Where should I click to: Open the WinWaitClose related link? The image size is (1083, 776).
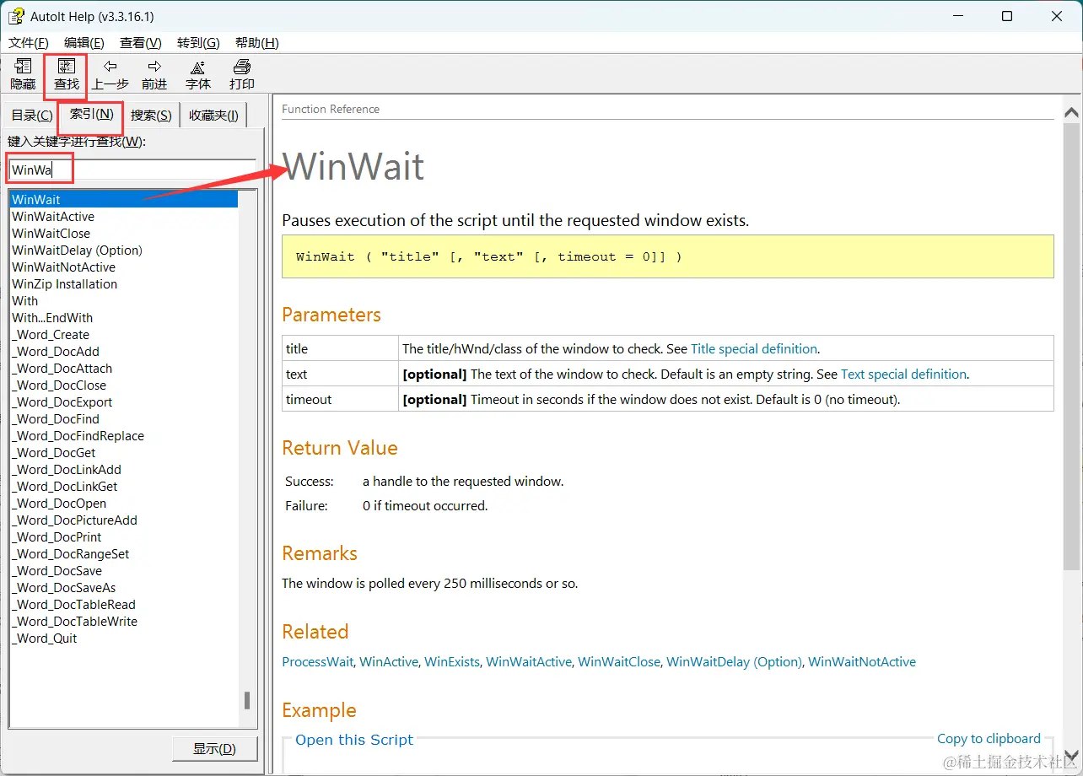(619, 662)
